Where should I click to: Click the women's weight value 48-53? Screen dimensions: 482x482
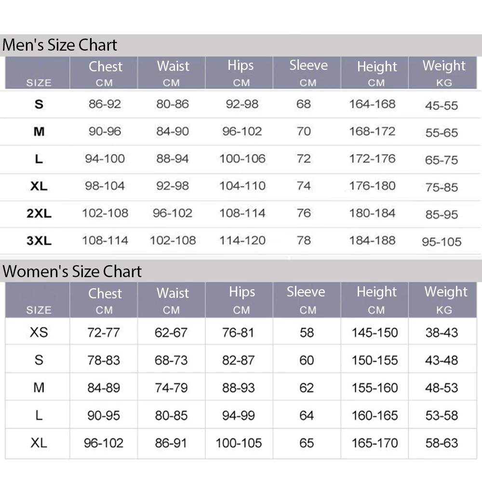coord(442,388)
